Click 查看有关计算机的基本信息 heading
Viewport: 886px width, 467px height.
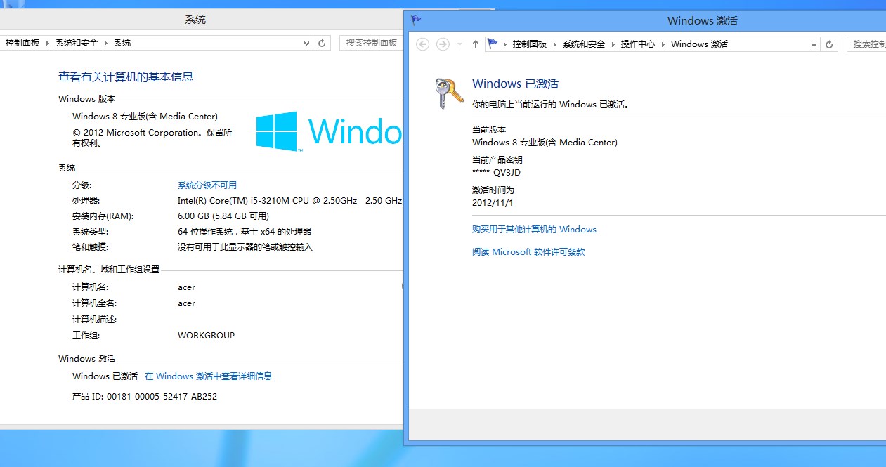pyautogui.click(x=126, y=77)
